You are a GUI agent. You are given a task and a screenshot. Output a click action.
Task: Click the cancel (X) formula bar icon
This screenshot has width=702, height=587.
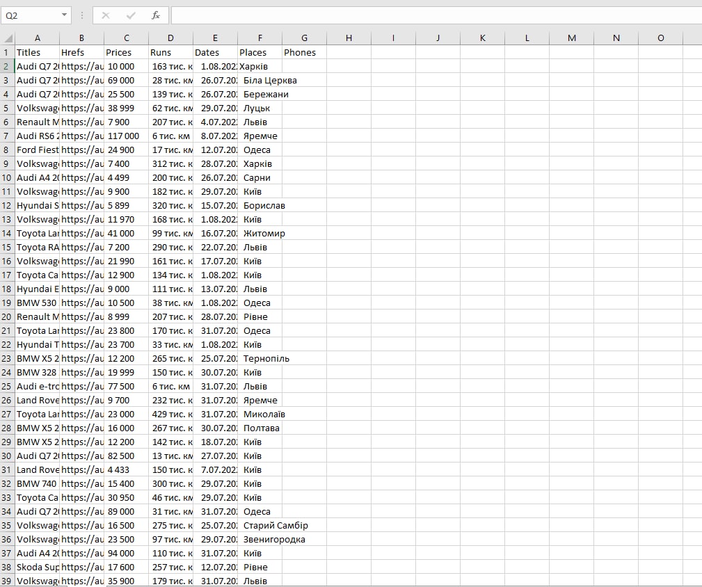tap(106, 16)
